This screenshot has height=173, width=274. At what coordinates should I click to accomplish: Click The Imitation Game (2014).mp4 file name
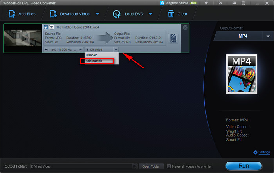pos(78,27)
